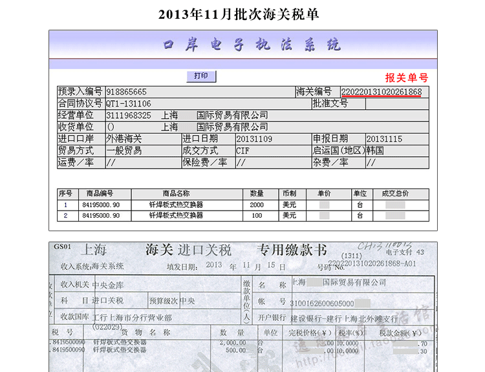Click the 成交总价 column header
485x372 pixels.
395,194
